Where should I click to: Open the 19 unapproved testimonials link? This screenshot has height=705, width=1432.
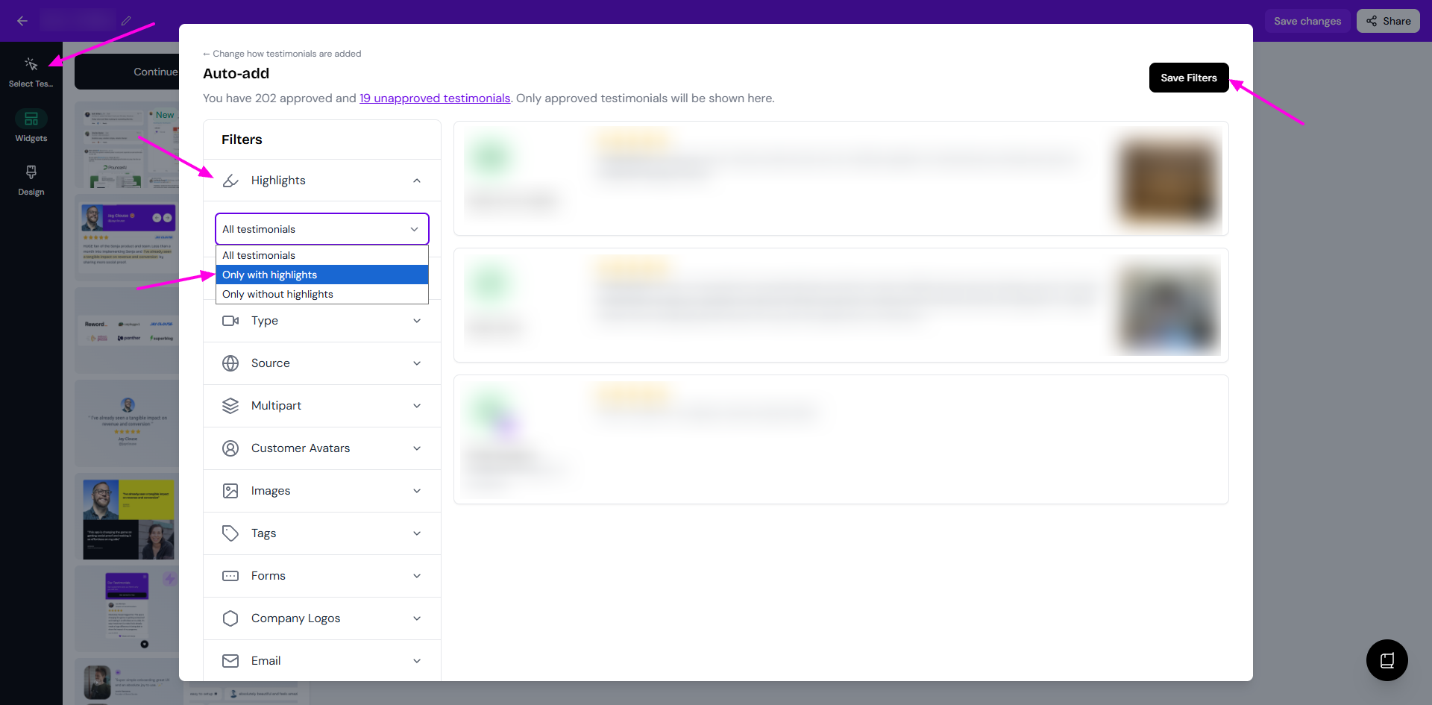click(x=435, y=98)
